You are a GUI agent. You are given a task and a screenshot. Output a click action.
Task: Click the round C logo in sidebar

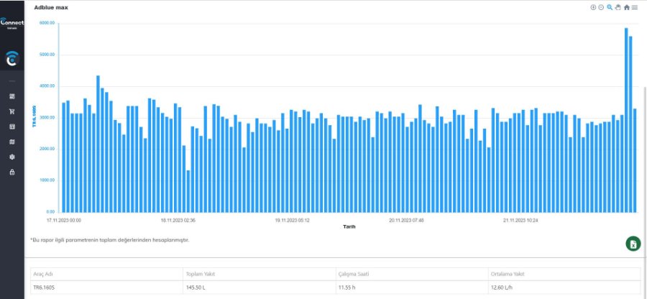point(12,59)
